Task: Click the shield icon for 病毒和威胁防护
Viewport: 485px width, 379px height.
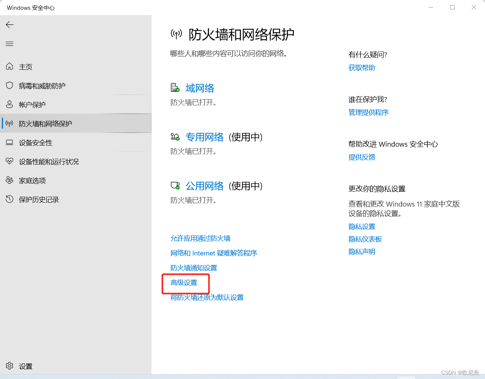Action: 9,85
